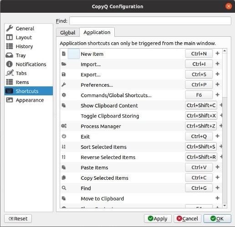Add a shortcut for Copy Selected Items
The width and height of the screenshot is (235, 227).
(x=217, y=177)
